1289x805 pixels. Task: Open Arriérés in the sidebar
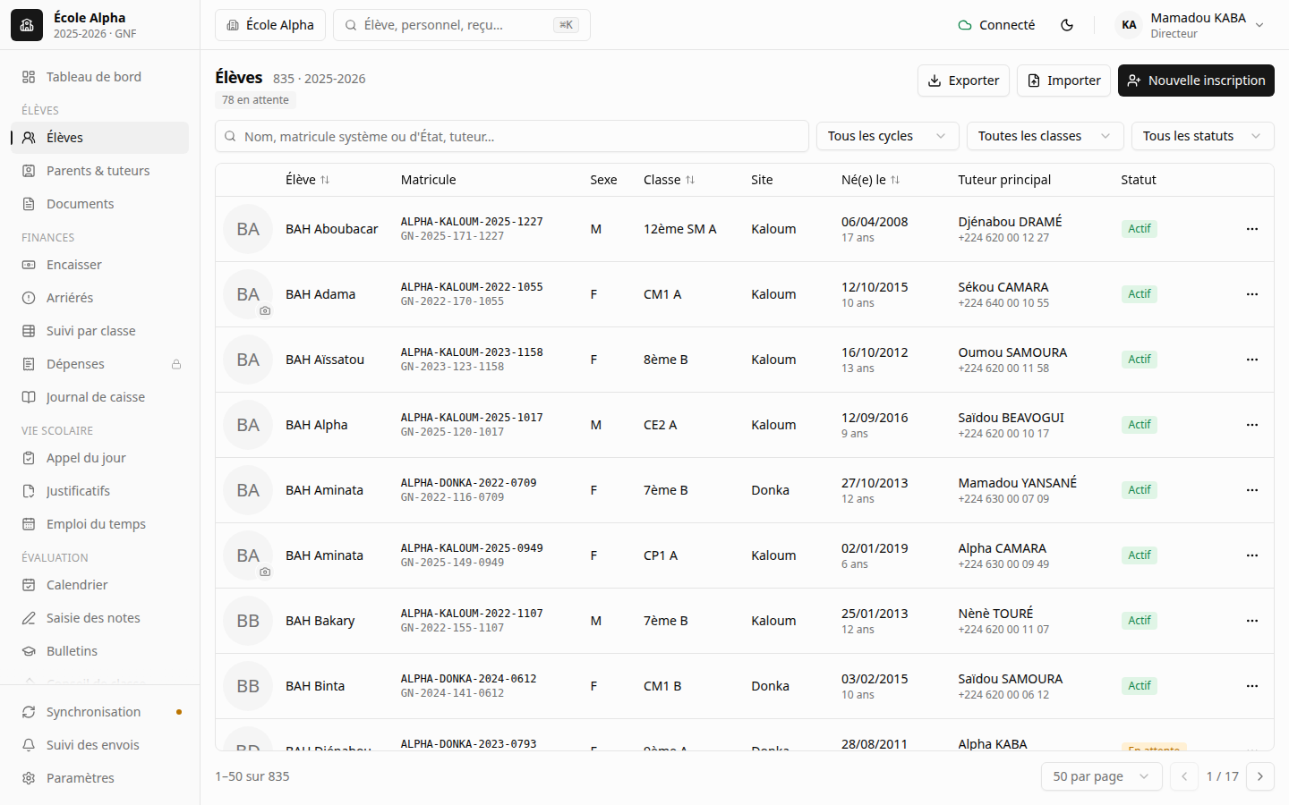tap(100, 298)
